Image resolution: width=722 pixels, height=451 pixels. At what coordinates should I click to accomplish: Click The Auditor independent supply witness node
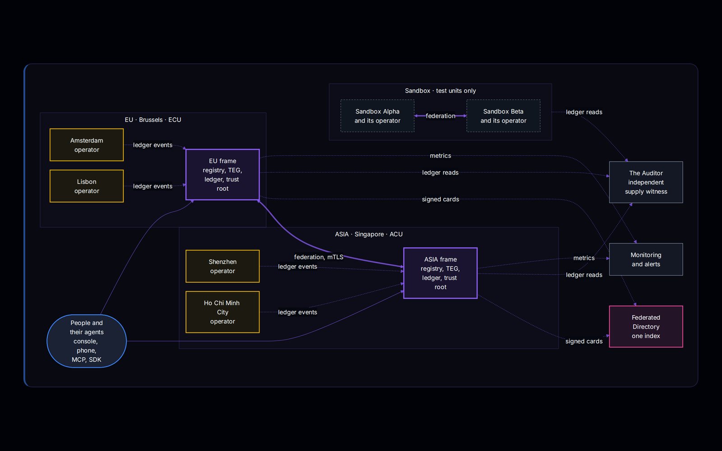click(646, 182)
